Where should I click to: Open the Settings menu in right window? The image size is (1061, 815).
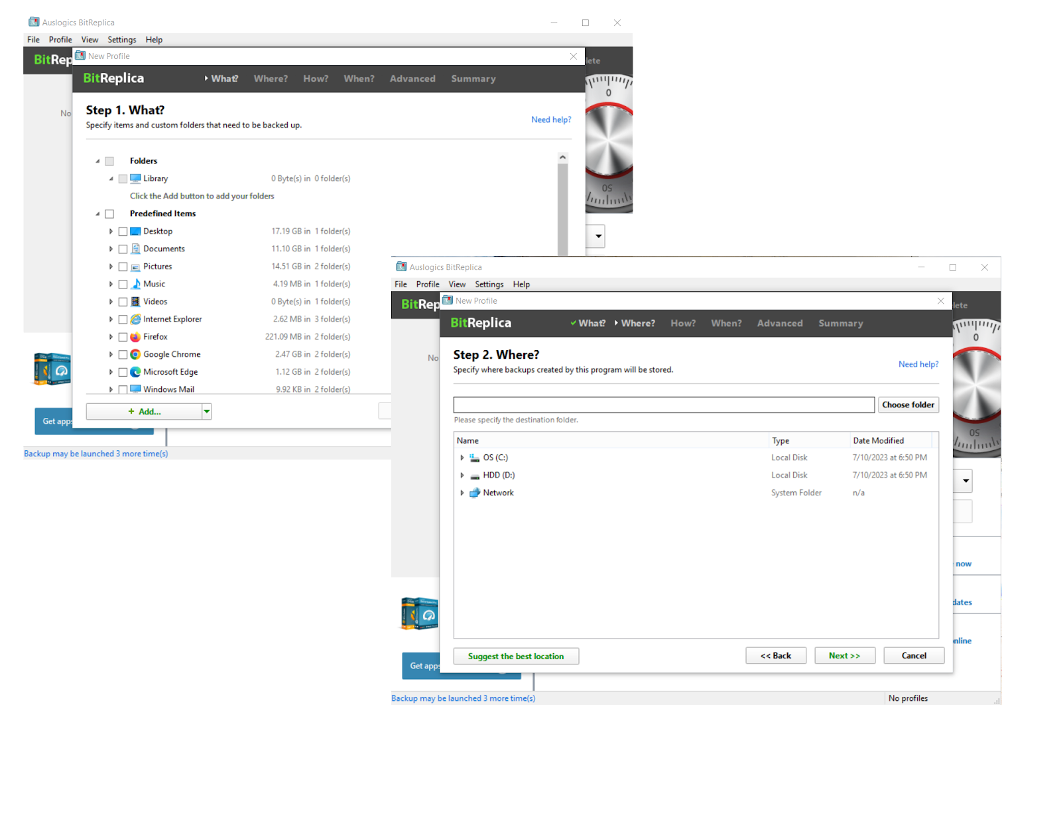point(489,284)
